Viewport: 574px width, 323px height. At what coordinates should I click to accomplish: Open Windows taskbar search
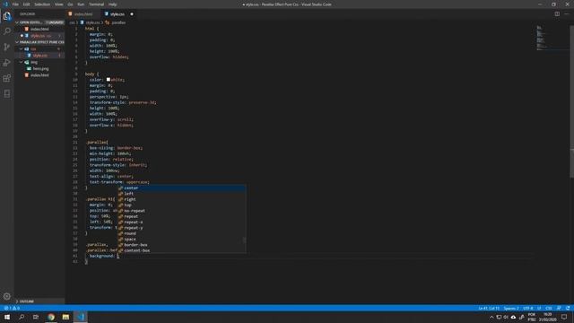coord(22,317)
